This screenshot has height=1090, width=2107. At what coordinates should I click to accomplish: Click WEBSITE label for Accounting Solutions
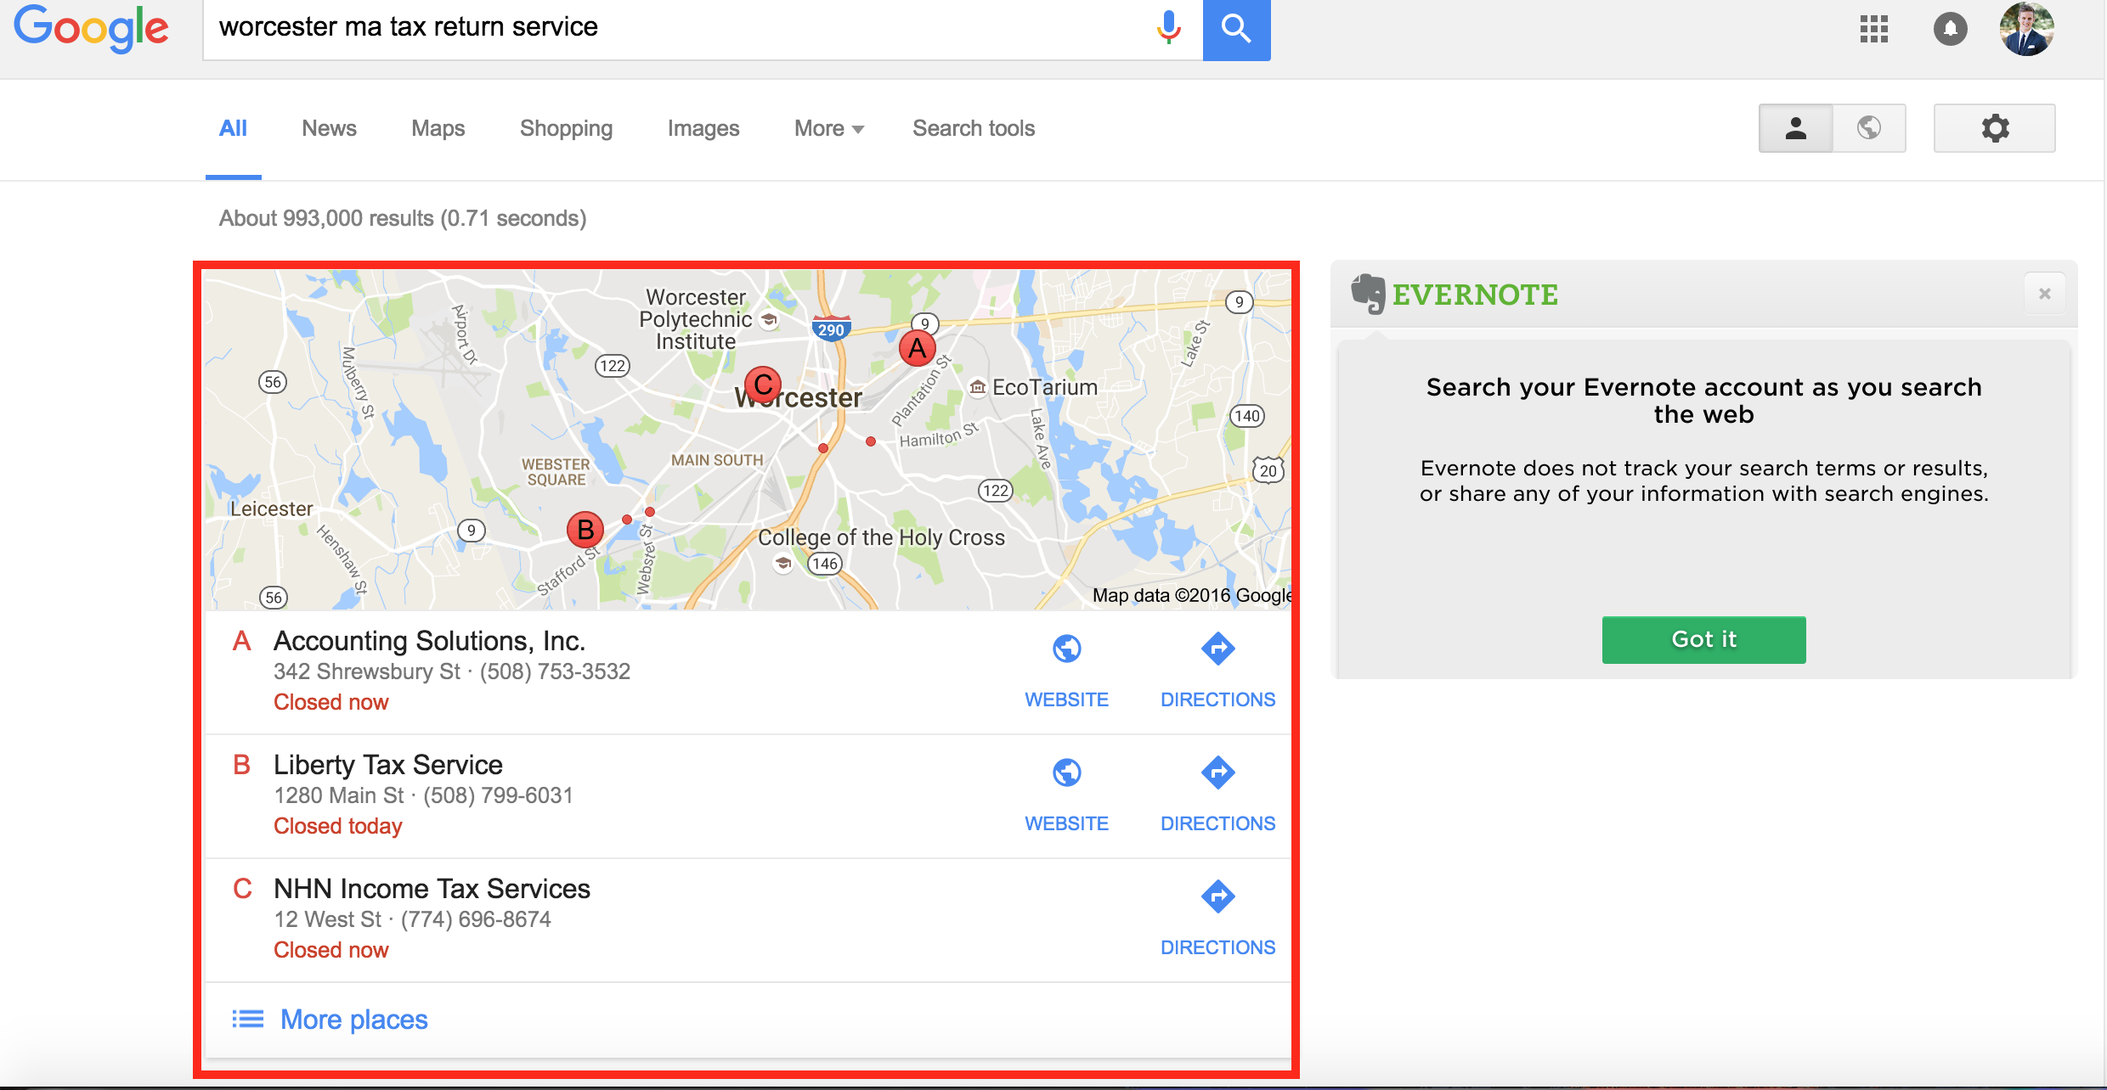[1067, 700]
